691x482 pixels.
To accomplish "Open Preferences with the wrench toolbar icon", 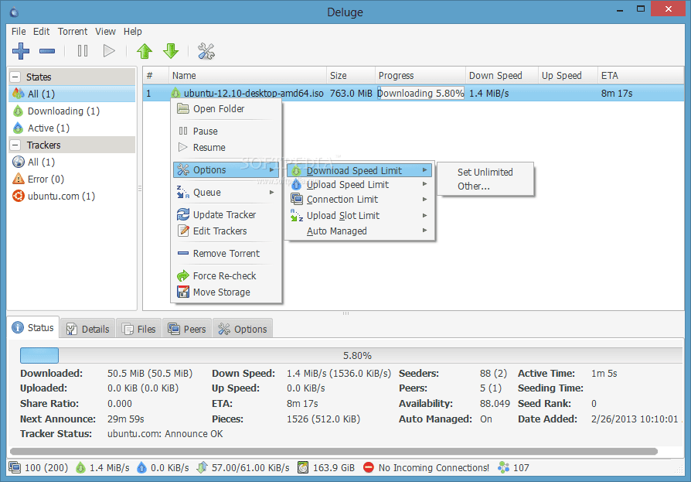I will pyautogui.click(x=206, y=51).
